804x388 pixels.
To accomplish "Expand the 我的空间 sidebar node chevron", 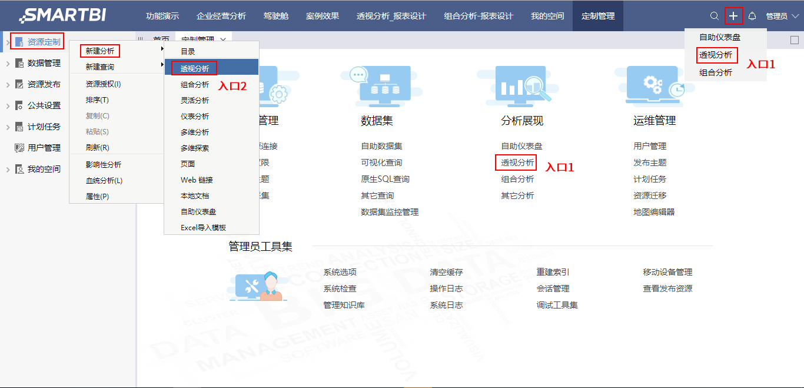I will pos(7,169).
